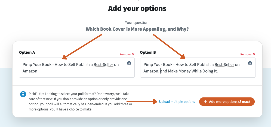271x127 pixels.
Task: Click the Which Book Cover question text
Action: point(137,29)
